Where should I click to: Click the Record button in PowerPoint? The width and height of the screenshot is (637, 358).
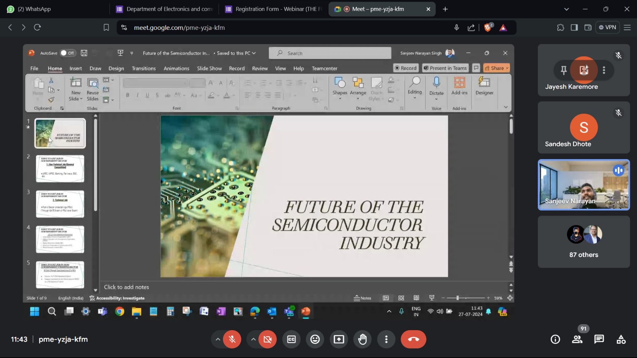pyautogui.click(x=406, y=68)
